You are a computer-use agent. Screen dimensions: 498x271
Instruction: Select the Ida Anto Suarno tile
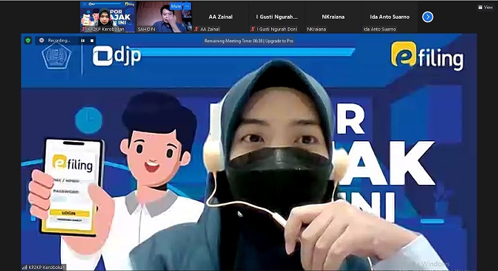389,17
